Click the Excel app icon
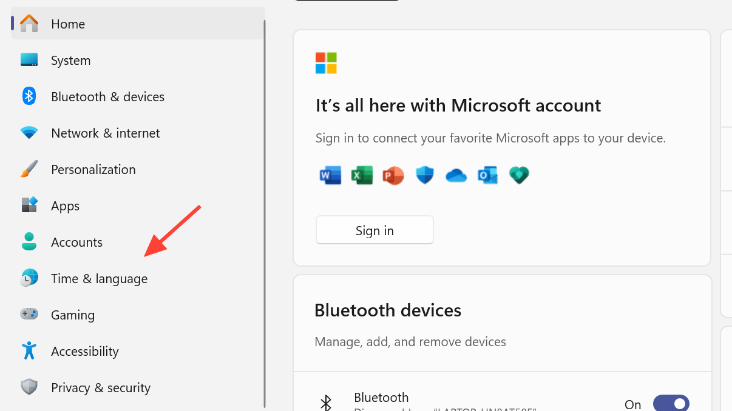The height and width of the screenshot is (411, 732). 362,176
